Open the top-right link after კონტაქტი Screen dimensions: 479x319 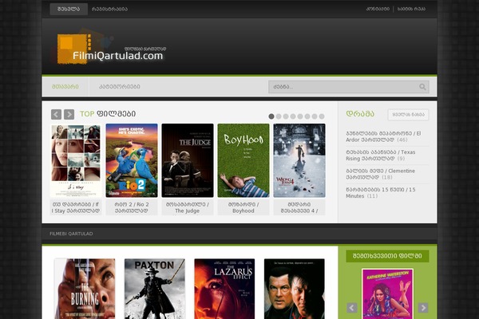tap(411, 9)
